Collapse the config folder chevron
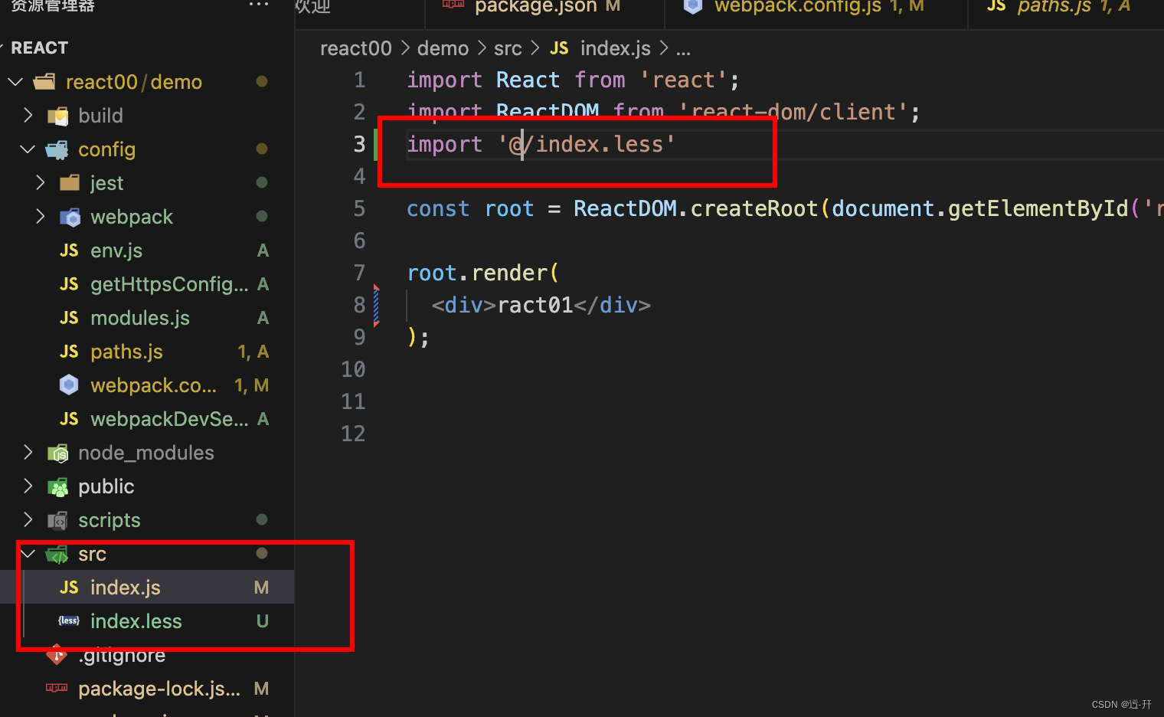The image size is (1164, 717). click(x=28, y=149)
